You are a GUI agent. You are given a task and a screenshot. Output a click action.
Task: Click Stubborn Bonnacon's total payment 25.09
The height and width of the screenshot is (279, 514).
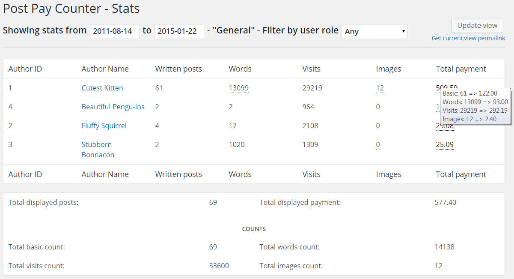(445, 144)
